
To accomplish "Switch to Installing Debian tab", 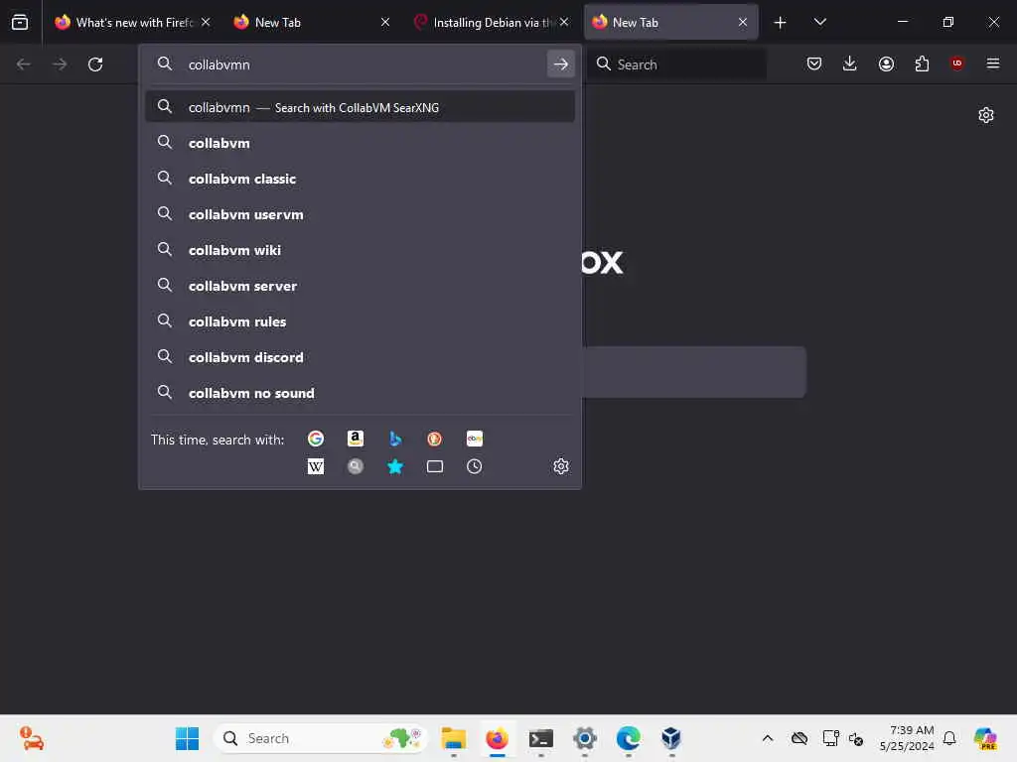I will coord(491,22).
